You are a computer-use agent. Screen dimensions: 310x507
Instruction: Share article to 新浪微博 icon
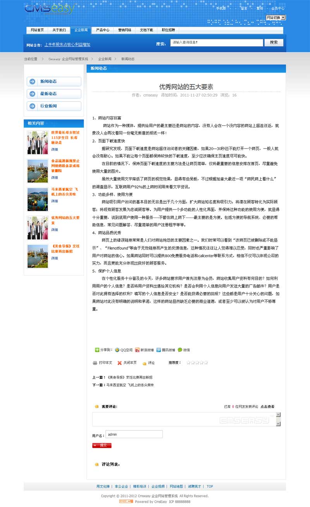point(137,350)
